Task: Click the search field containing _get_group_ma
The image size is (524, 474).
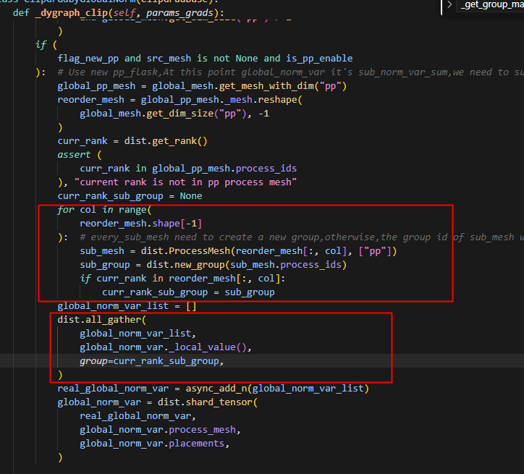Action: coord(492,5)
